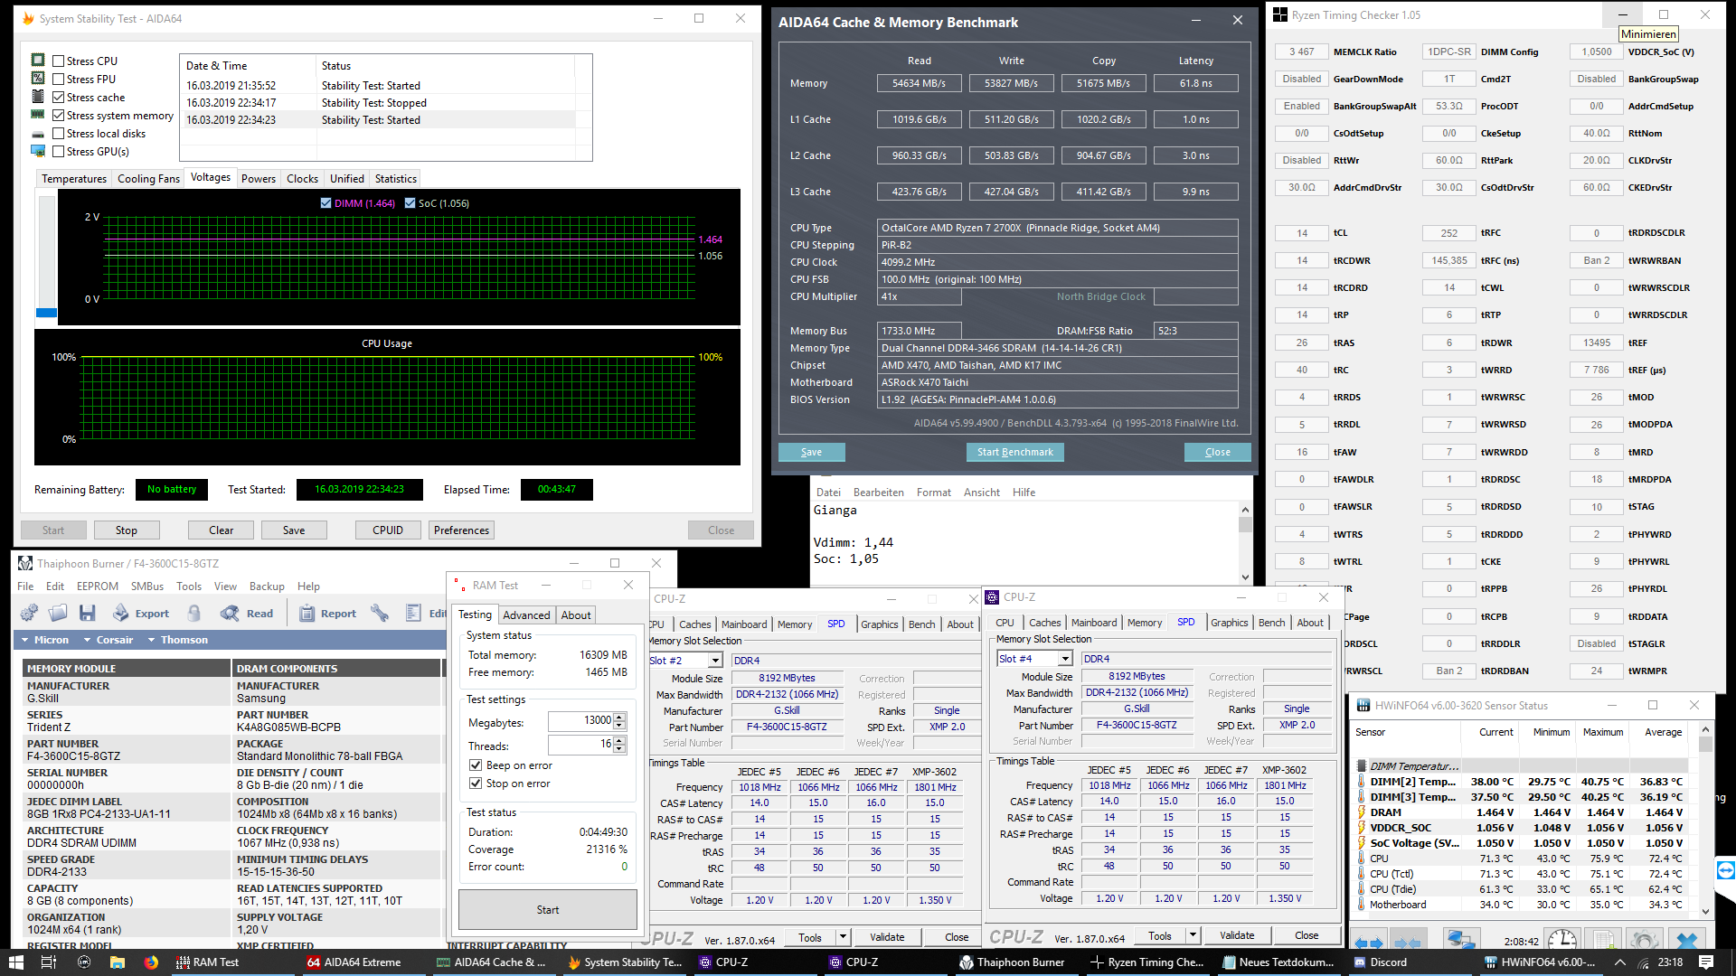This screenshot has height=976, width=1736.
Task: Open the Slot #4 dropdown in CPU-Z
Action: click(1065, 659)
